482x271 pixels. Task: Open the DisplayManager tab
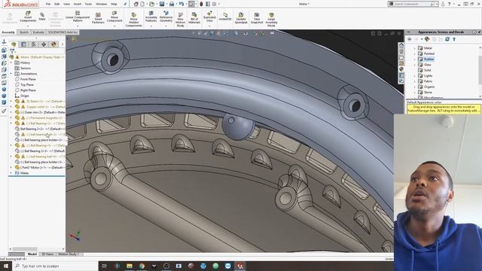(53, 44)
